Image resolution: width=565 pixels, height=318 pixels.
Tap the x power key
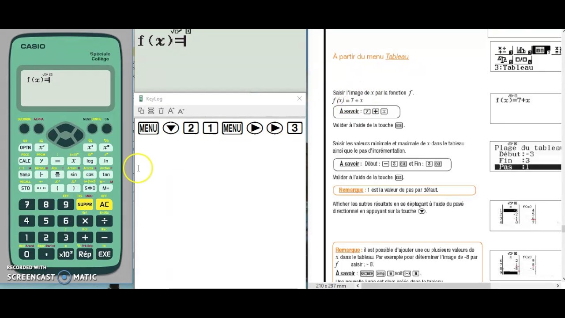[x=106, y=148]
